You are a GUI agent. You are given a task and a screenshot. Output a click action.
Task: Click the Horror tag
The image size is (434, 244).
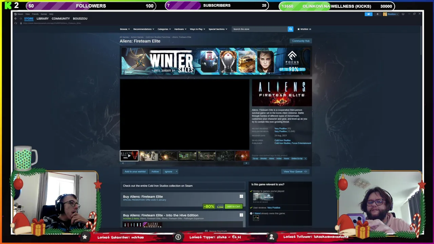coord(286,159)
